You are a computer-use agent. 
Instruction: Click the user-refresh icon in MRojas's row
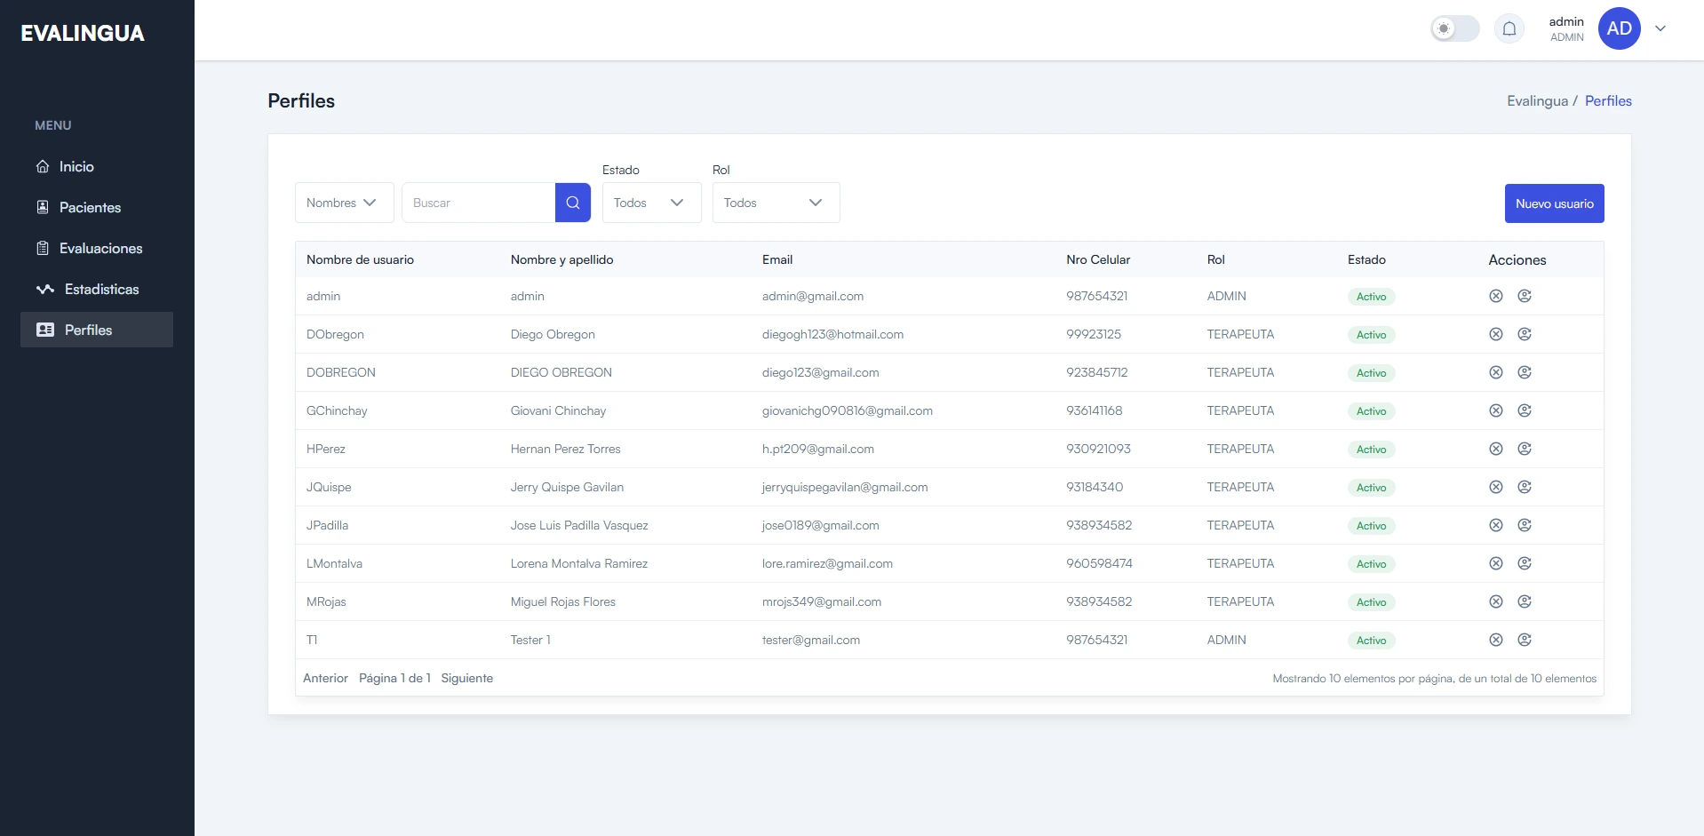[x=1525, y=601]
